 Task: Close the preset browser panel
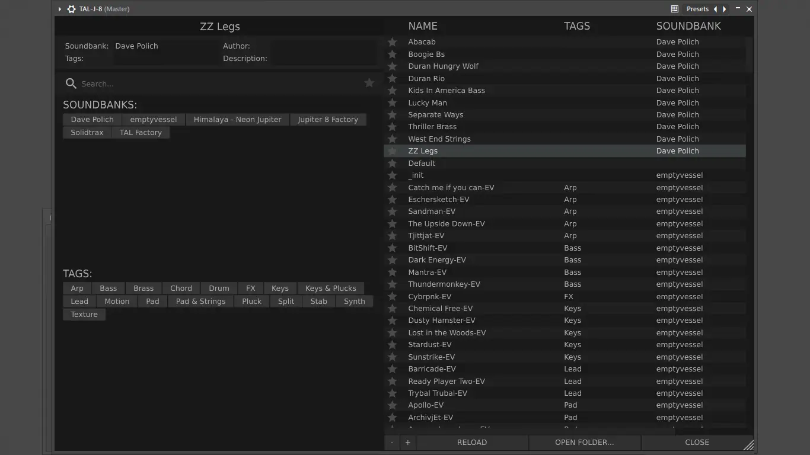pos(697,443)
